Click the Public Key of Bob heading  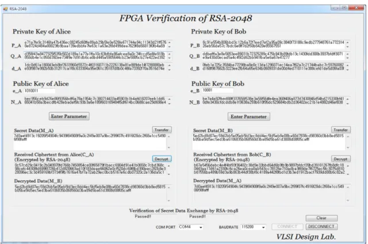[x=218, y=83]
